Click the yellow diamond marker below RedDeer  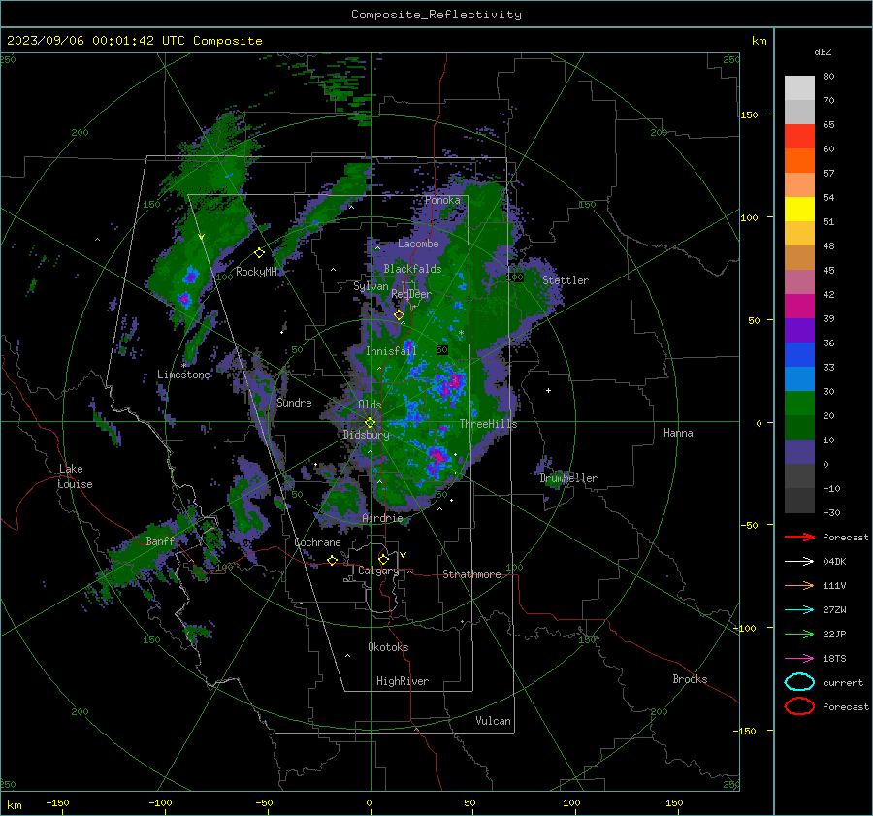(x=399, y=315)
